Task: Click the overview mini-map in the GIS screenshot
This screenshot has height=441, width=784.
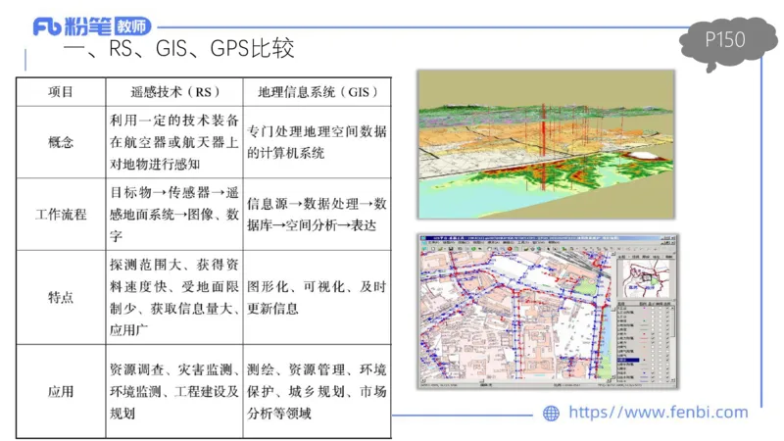Action: coord(646,279)
